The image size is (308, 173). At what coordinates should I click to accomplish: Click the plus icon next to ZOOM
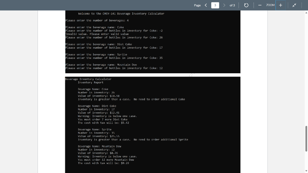click(x=281, y=5)
